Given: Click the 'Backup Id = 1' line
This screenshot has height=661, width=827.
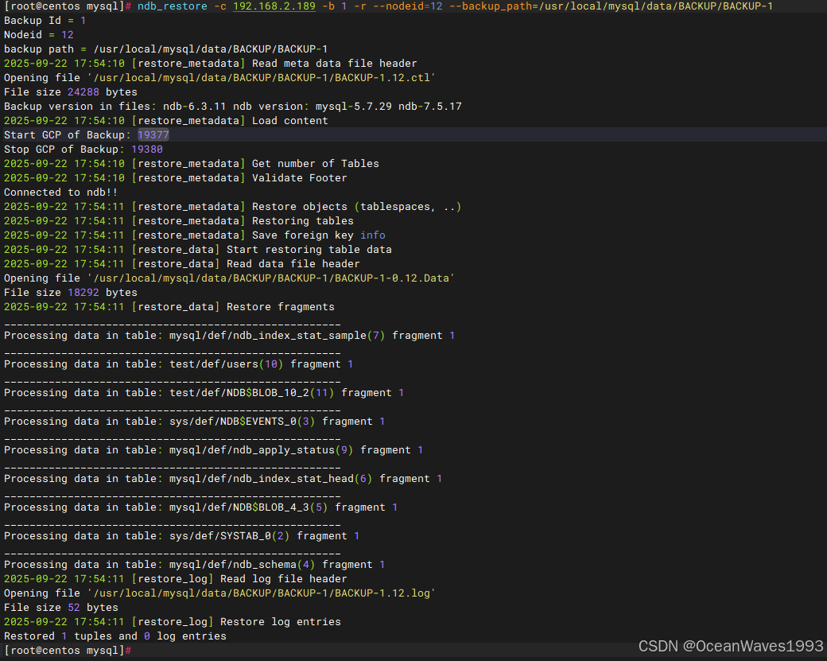Looking at the screenshot, I should click(x=45, y=21).
